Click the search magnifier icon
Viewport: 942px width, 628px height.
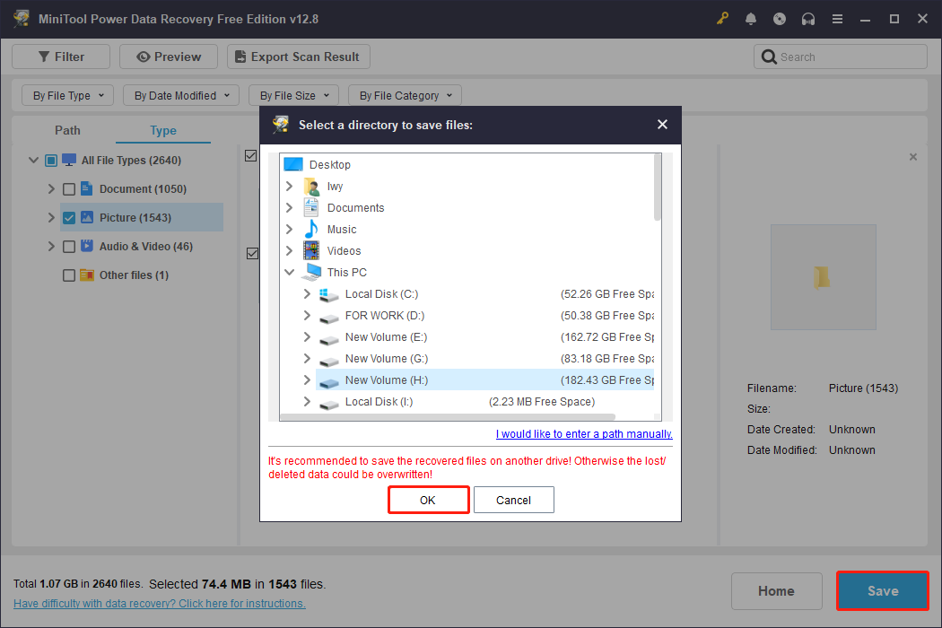[x=769, y=56]
